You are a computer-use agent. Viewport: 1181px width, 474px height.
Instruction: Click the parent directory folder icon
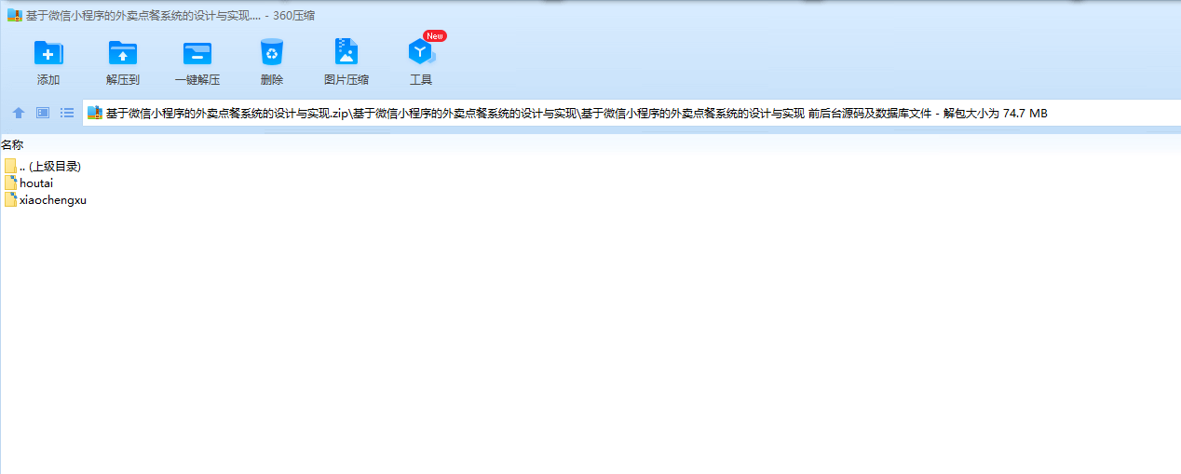pos(10,166)
